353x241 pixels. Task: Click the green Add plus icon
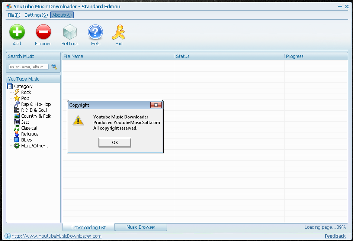pyautogui.click(x=17, y=32)
